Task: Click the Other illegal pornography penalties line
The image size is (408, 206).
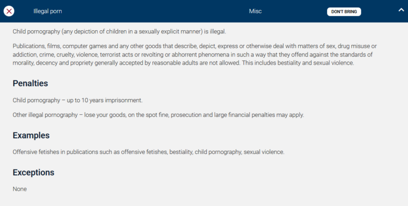Action: pyautogui.click(x=158, y=115)
